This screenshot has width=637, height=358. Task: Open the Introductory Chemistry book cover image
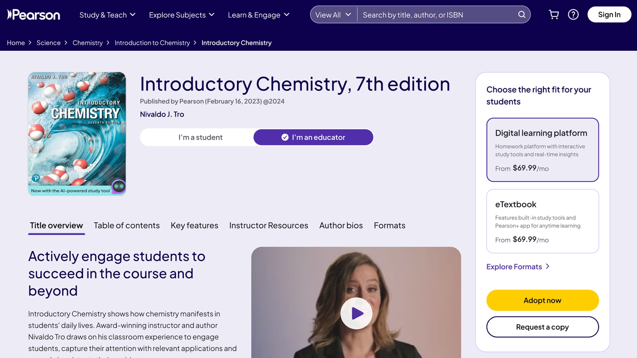77,134
